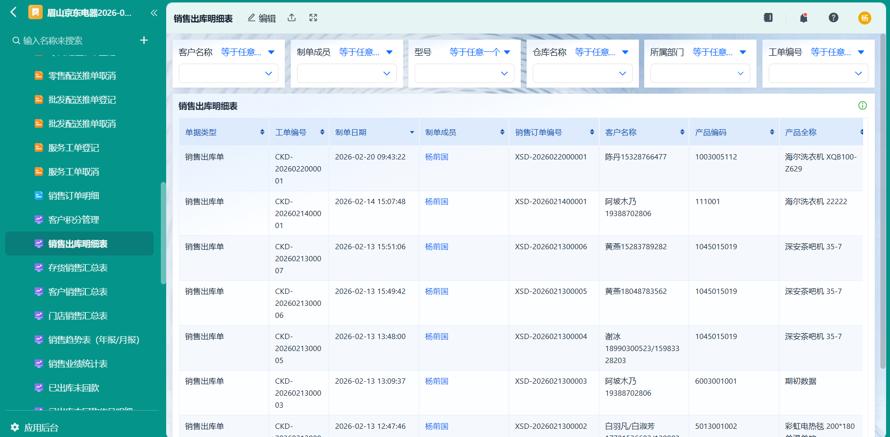Screen dimensions: 890x437
Task: Open 制单成员 value select box
Action: 347,73
